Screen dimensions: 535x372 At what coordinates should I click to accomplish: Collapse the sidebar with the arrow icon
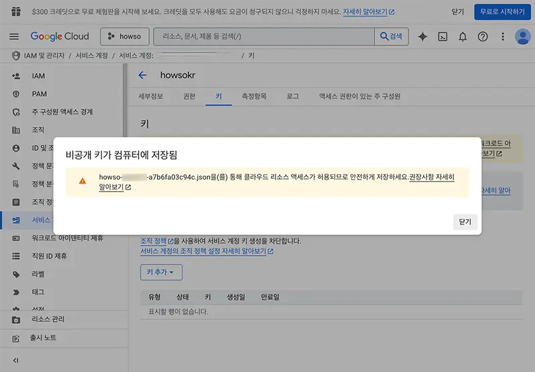tap(15, 361)
